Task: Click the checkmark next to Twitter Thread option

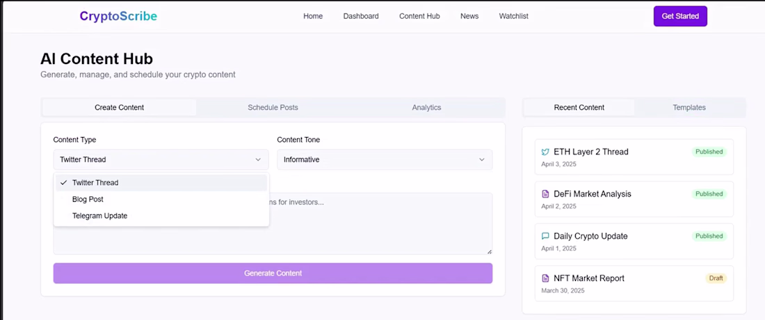Action: [63, 183]
